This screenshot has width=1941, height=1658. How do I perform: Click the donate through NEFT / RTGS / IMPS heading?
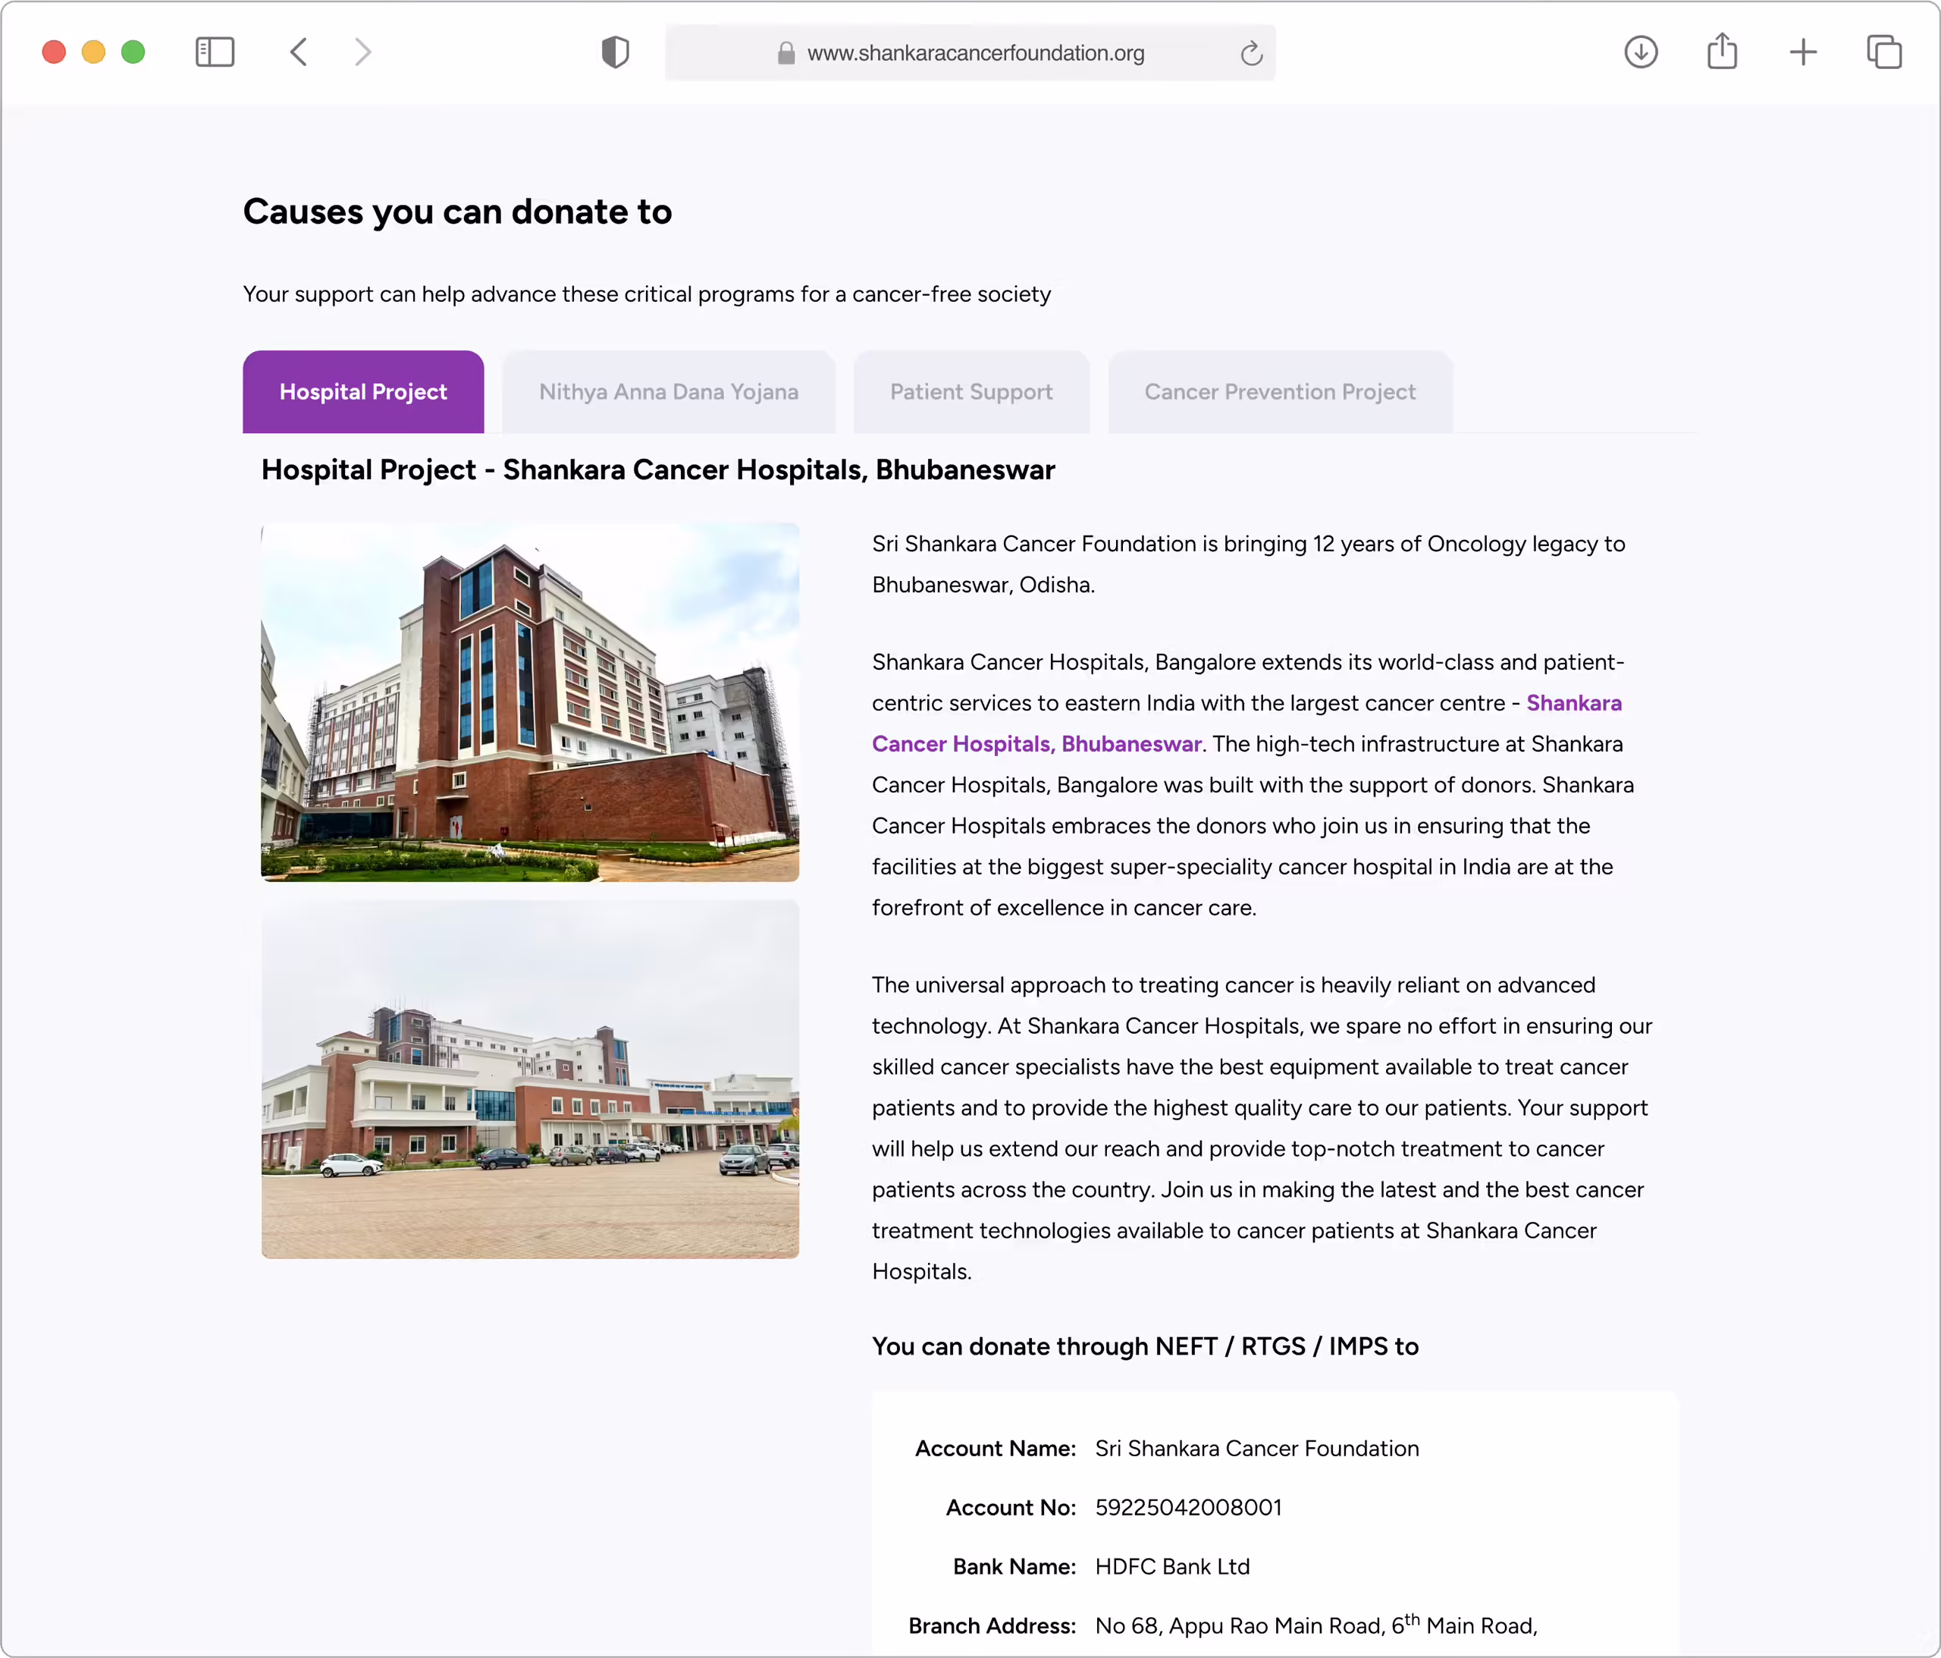point(1145,1346)
